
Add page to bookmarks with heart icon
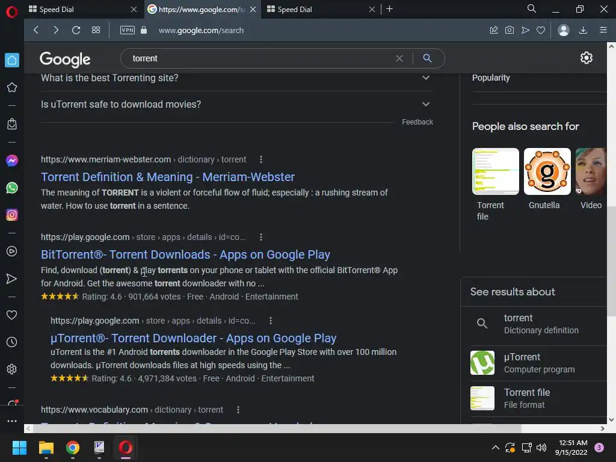(x=541, y=30)
